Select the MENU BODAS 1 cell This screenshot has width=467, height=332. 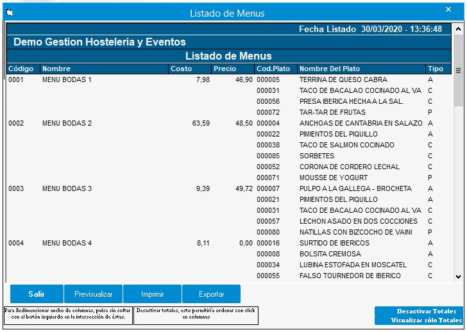coord(67,79)
